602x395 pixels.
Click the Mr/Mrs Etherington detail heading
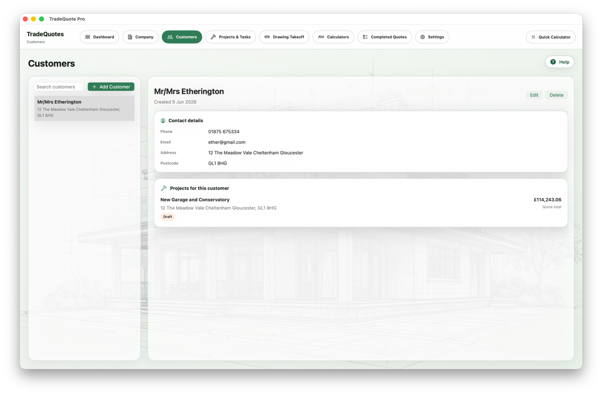click(x=189, y=92)
